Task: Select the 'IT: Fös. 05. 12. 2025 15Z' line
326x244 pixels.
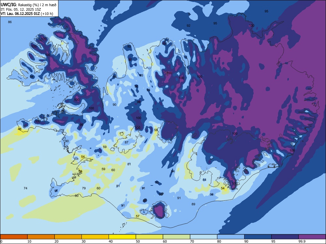Action: 22,9
